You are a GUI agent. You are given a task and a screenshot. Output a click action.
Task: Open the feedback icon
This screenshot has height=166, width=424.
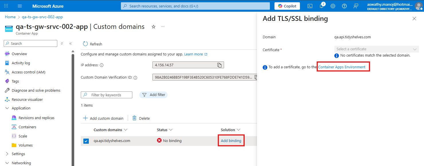click(356, 6)
